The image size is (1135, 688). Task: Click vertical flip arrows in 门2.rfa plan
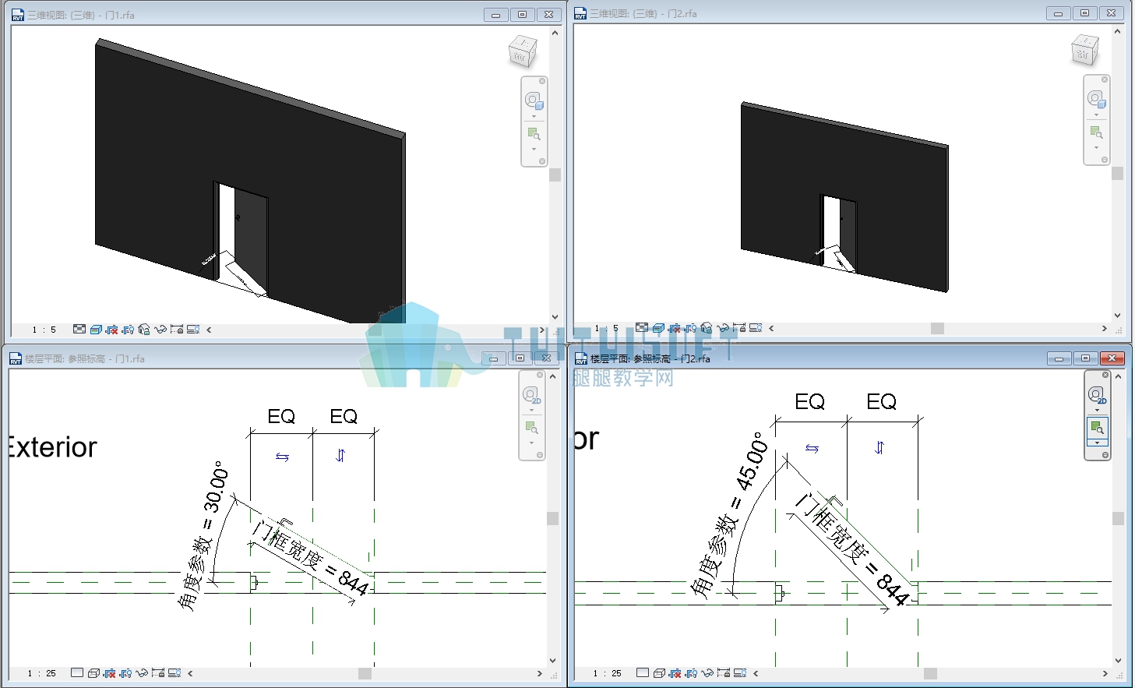[x=879, y=447]
